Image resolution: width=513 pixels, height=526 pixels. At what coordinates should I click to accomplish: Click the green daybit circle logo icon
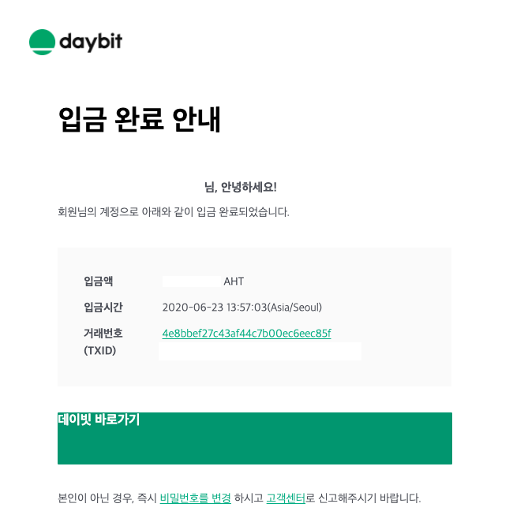pos(42,42)
